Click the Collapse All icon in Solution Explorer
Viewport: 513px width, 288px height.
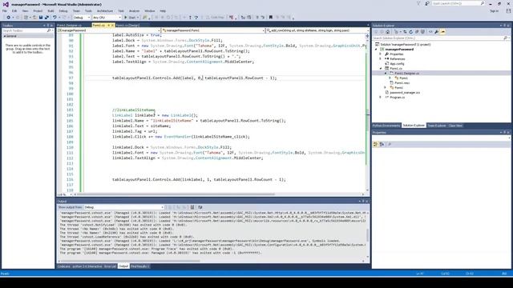coord(417,32)
